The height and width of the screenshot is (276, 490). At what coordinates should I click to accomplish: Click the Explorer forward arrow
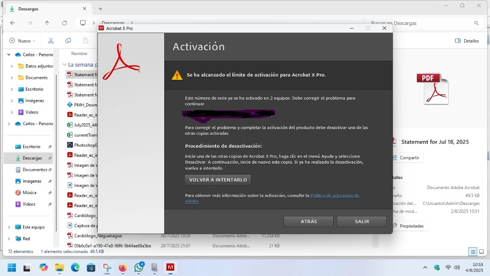coord(29,23)
